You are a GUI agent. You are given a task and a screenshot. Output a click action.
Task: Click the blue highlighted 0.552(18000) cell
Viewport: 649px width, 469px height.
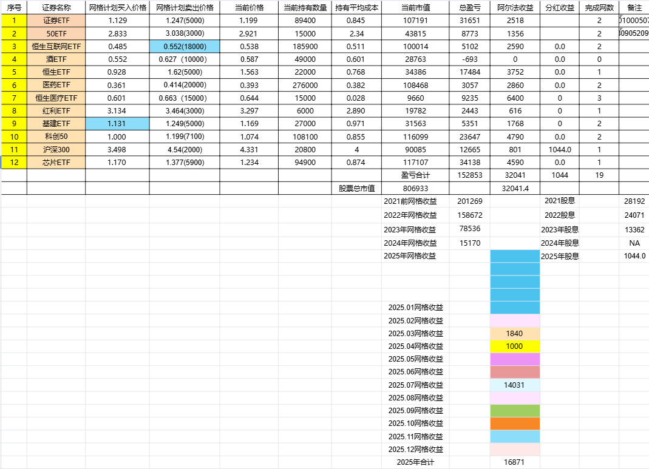185,46
